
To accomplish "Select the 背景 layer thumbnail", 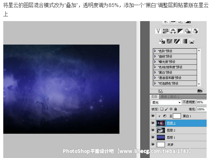I will pos(161,145).
